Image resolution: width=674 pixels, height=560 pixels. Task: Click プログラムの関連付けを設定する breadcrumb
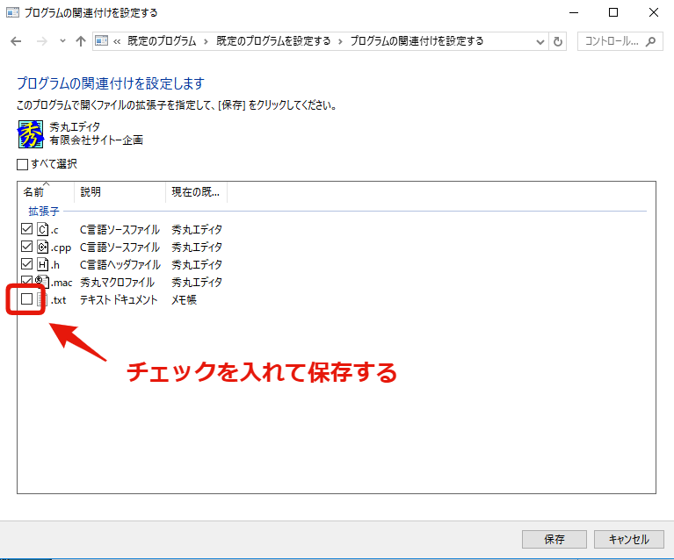pos(417,41)
